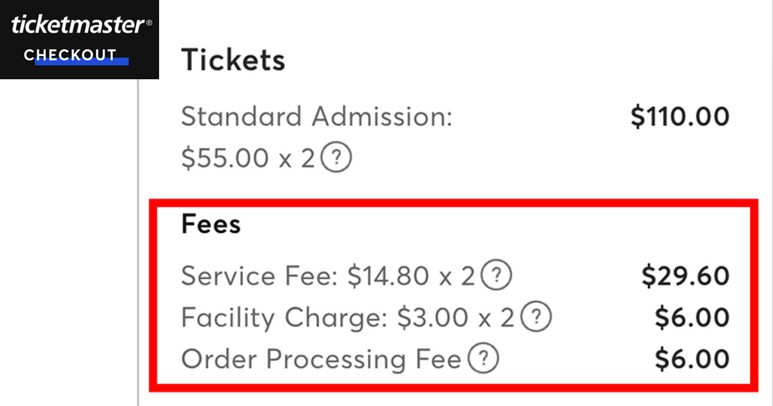This screenshot has height=406, width=773.
Task: Click the blue underline beneath CHECKOUT
Action: 82,62
